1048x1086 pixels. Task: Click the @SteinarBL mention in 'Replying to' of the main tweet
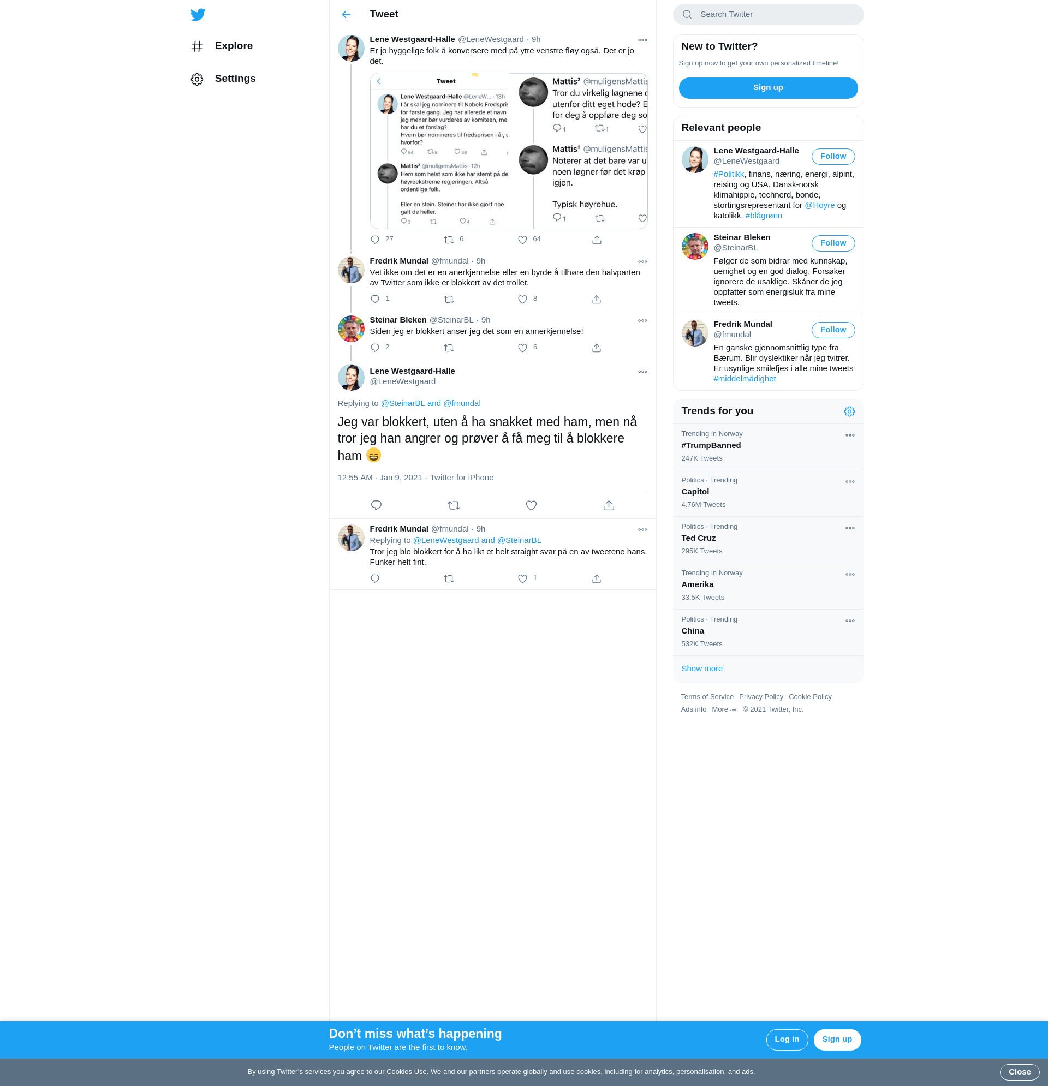pos(403,403)
